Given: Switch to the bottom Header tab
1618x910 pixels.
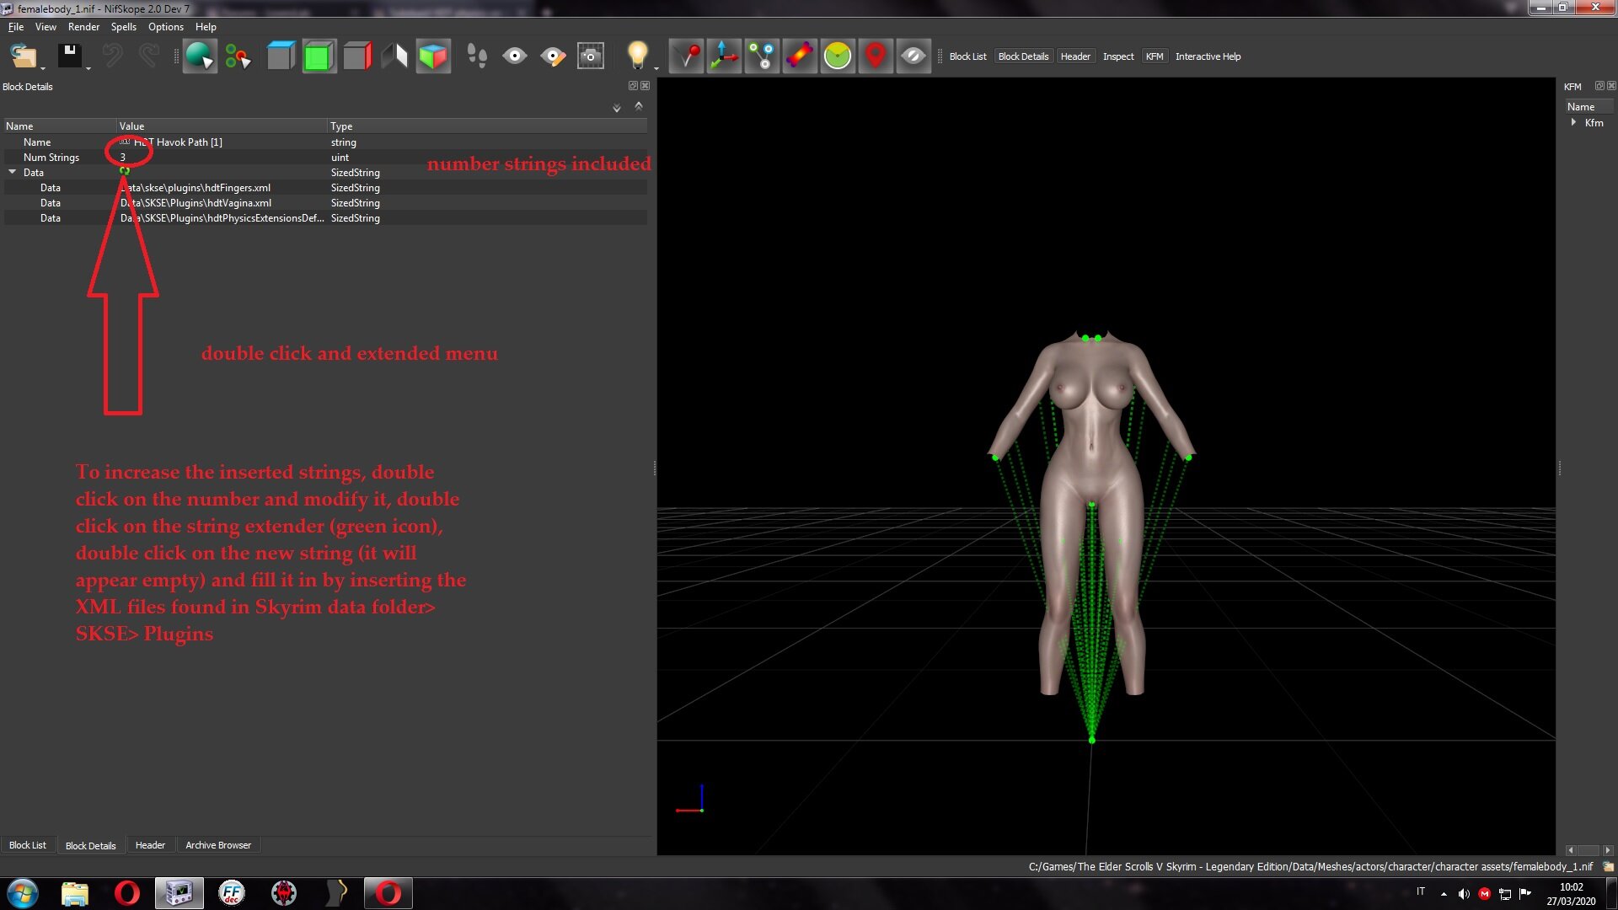Looking at the screenshot, I should [x=150, y=845].
